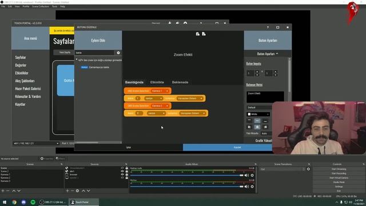Toggle lock on the alert source

coord(127,171)
